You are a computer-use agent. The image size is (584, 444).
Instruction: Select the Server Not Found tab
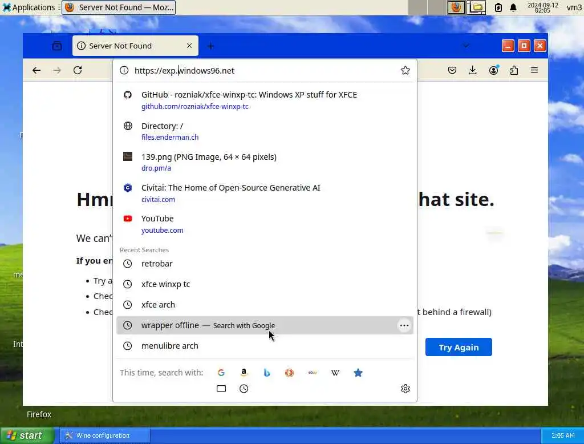pyautogui.click(x=135, y=46)
